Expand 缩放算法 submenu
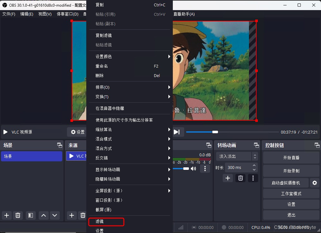The width and height of the screenshot is (321, 233). [x=130, y=129]
